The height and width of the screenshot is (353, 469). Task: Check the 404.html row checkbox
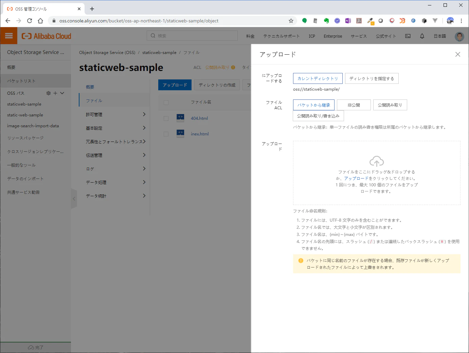tap(166, 118)
